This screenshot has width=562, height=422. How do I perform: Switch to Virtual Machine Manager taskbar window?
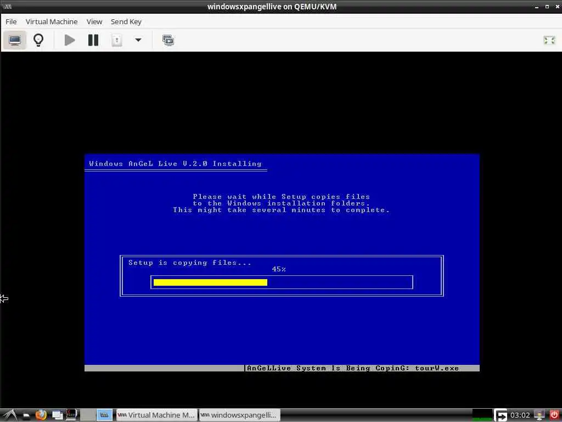pyautogui.click(x=156, y=415)
